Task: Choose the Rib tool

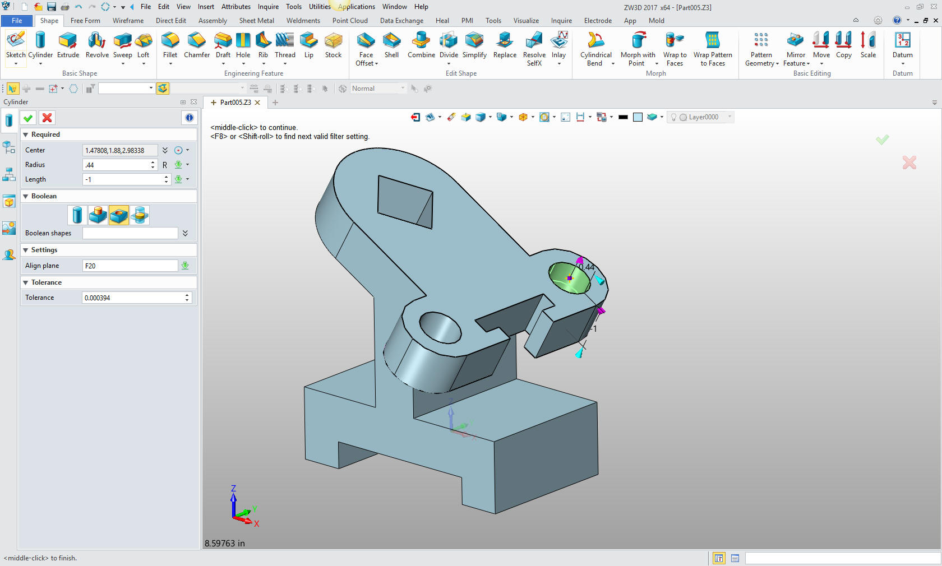Action: click(263, 44)
